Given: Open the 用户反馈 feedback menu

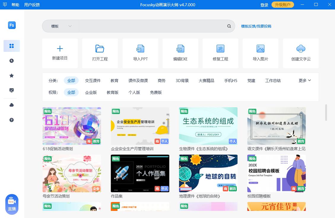Looking at the screenshot, I should [32, 4].
